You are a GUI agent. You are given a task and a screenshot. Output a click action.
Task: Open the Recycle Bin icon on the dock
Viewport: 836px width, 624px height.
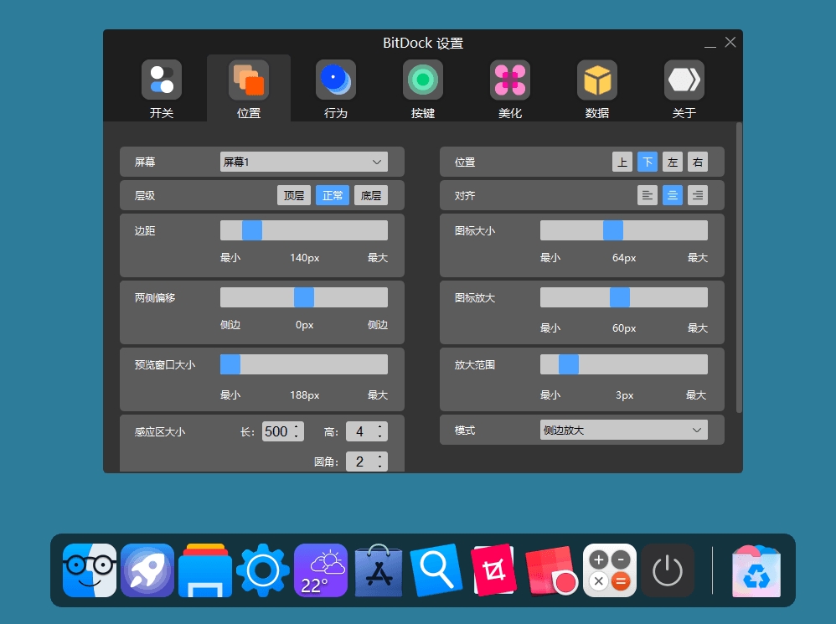tap(755, 570)
